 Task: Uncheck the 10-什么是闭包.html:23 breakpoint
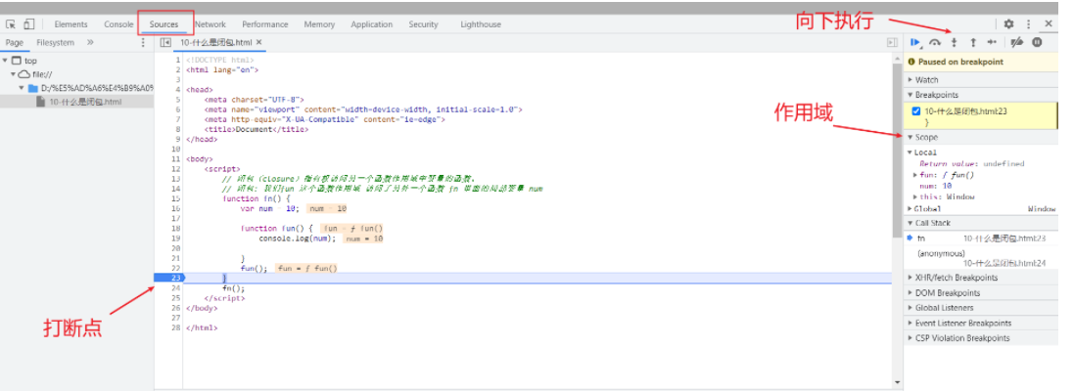(x=916, y=110)
